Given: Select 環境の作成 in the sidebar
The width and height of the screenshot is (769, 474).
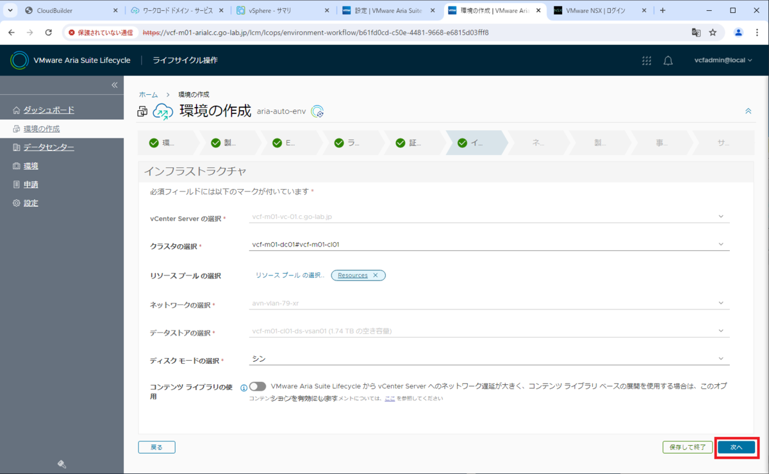Looking at the screenshot, I should (x=42, y=129).
